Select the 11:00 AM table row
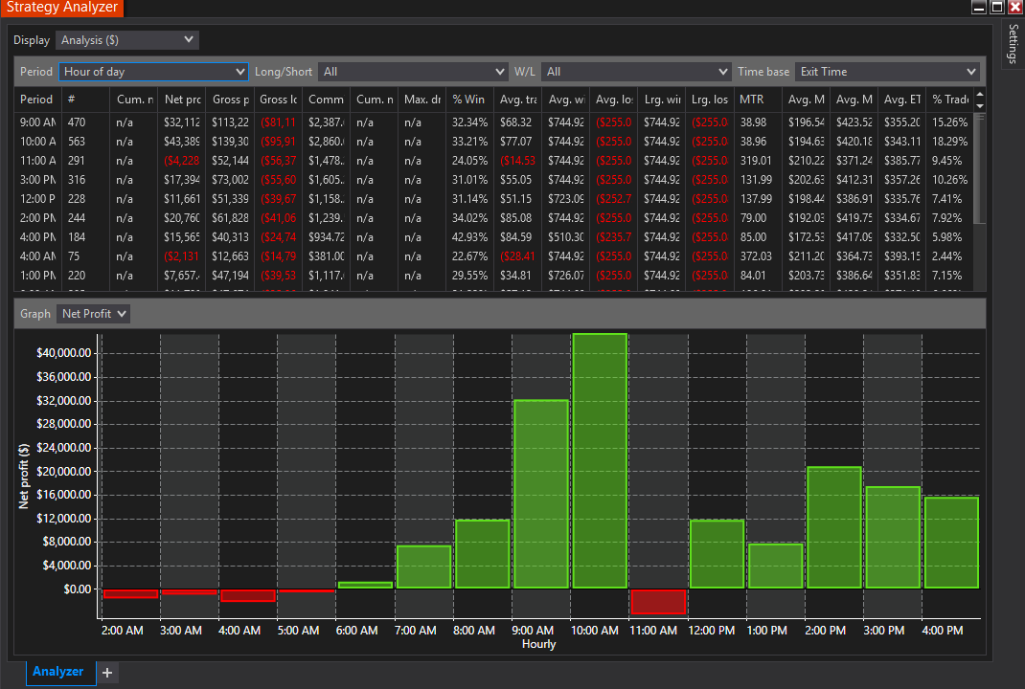This screenshot has height=689, width=1025. [493, 160]
